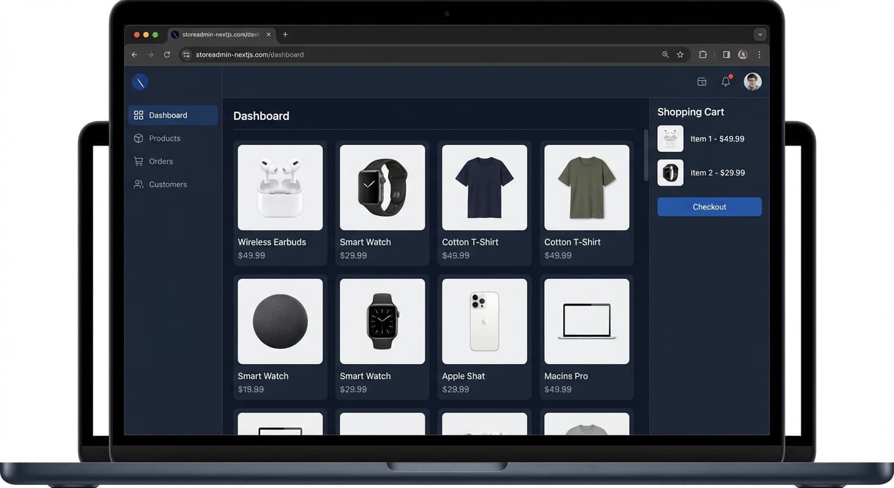
Task: Click the 'Shopping Cart' heading
Action: pos(691,112)
